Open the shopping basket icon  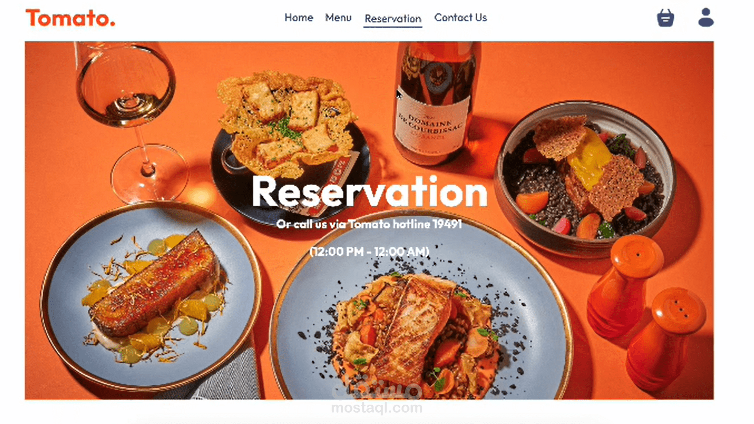tap(665, 18)
